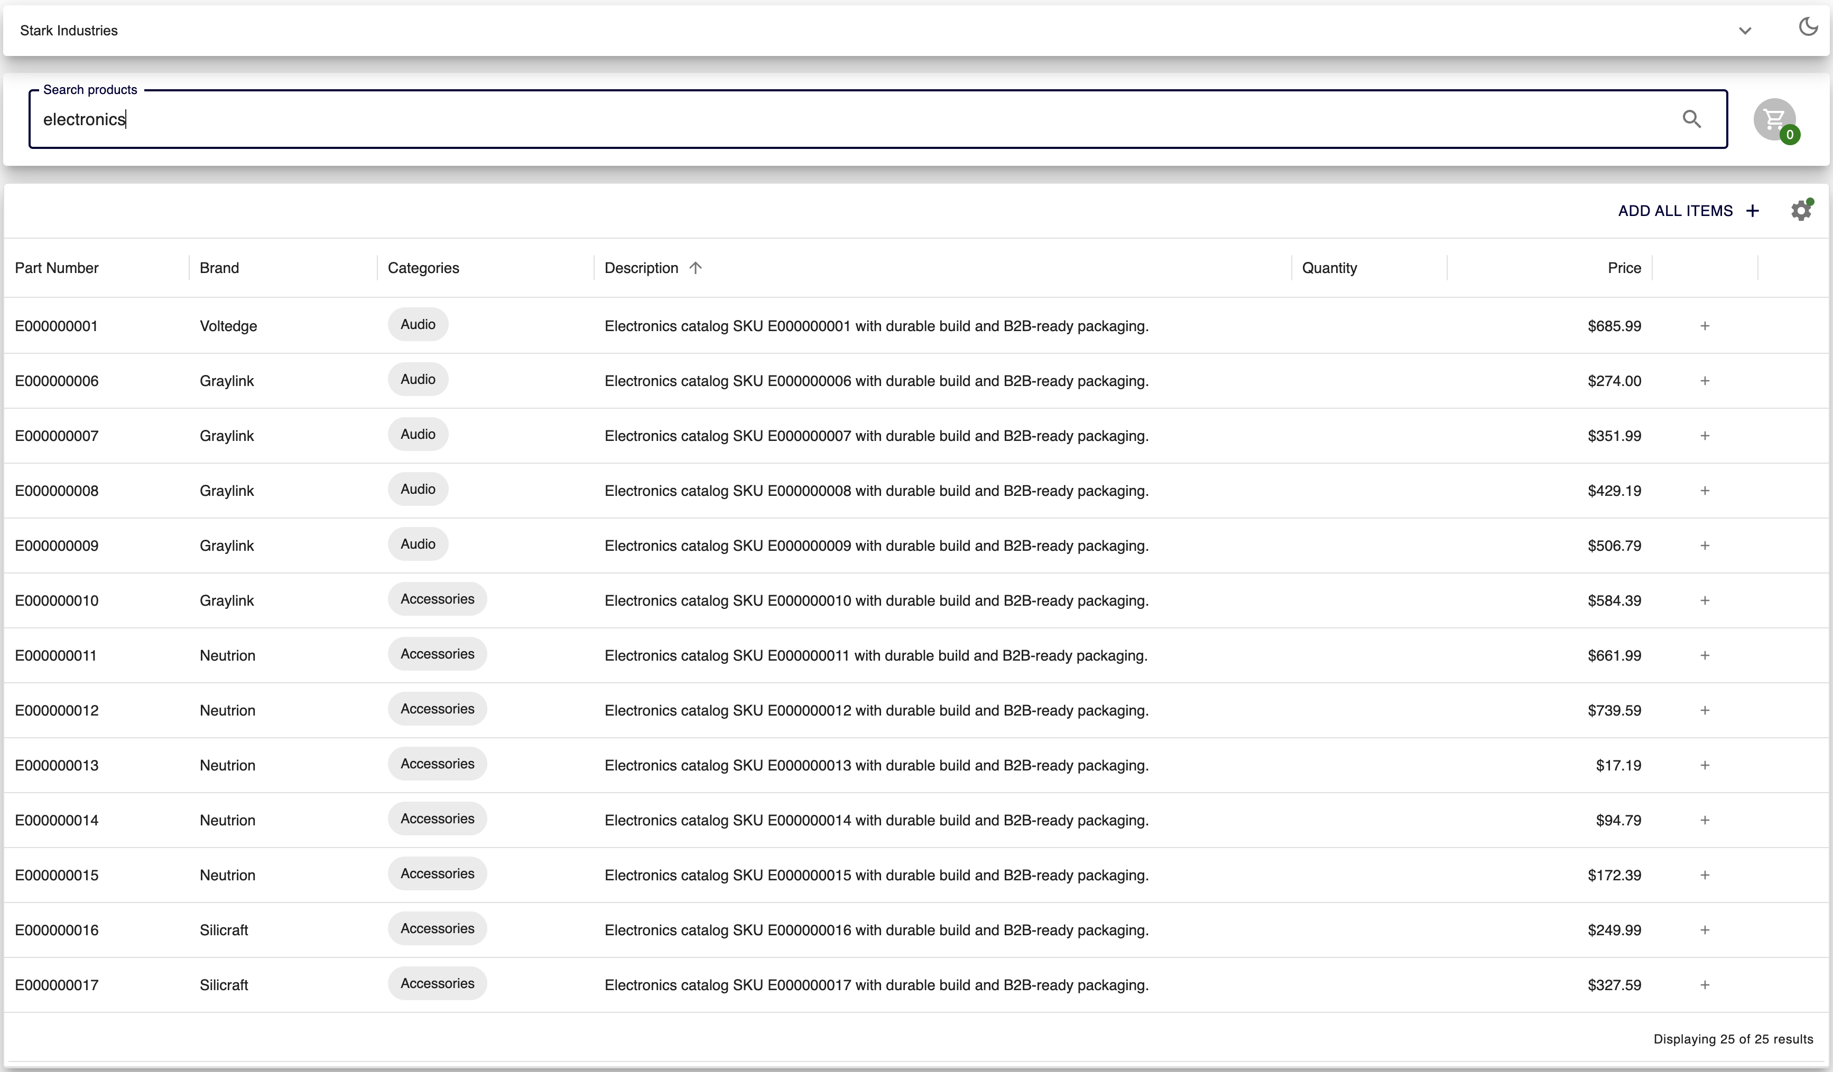
Task: Click the $17.19 price
Action: pos(1618,765)
